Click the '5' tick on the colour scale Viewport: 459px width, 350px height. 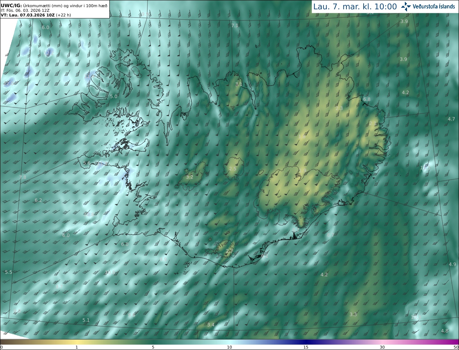point(153,347)
